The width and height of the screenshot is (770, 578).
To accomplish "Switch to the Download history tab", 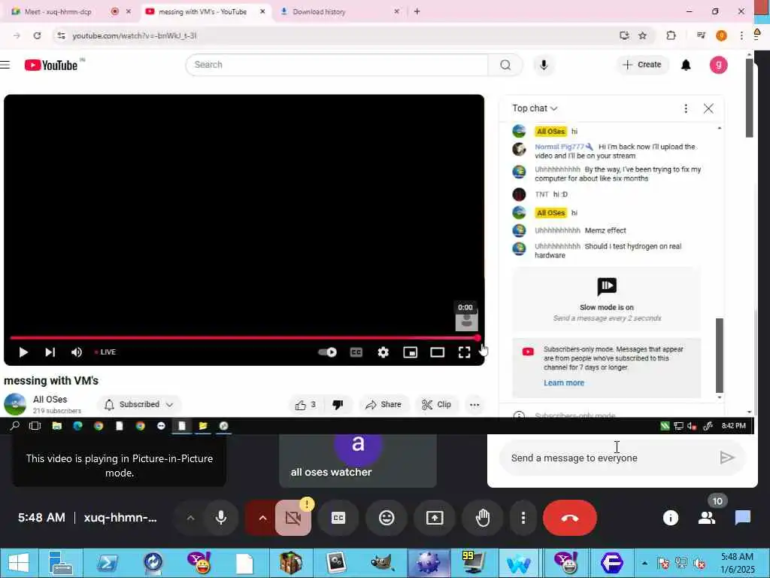I will click(319, 11).
